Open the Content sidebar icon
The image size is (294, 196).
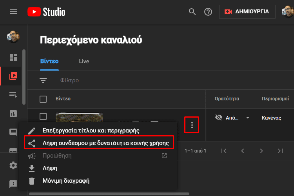[x=13, y=76]
